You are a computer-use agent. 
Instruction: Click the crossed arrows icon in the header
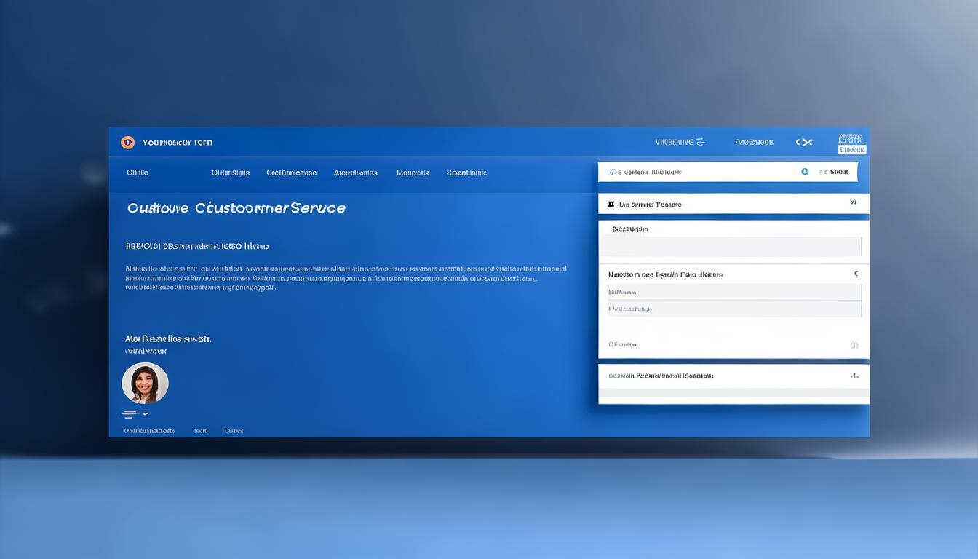[x=804, y=143]
